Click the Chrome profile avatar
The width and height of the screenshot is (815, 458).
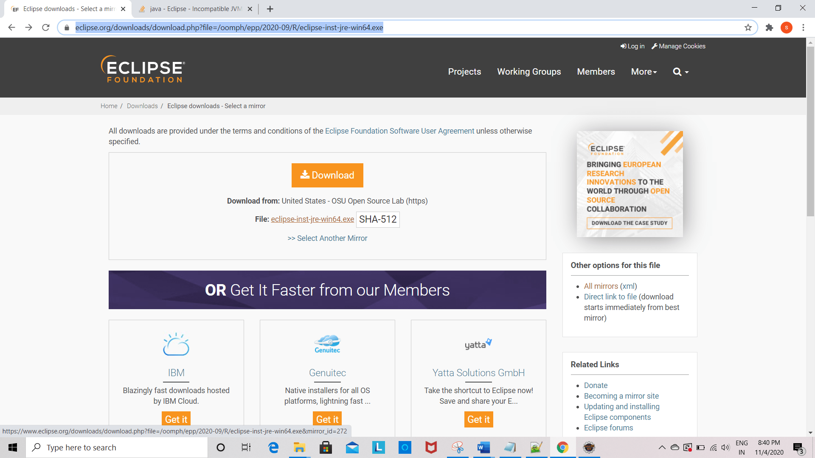787,27
